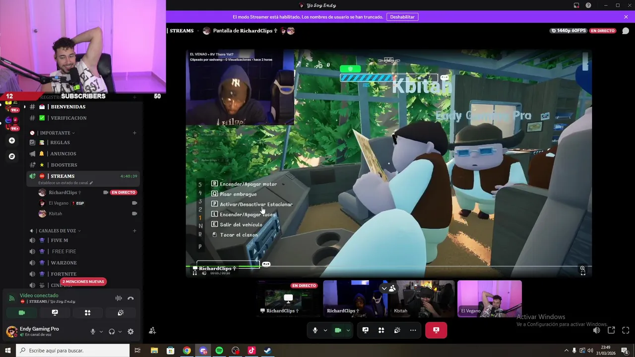Open soundboard icon in Video conectado panel
This screenshot has height=357, width=635.
click(120, 313)
